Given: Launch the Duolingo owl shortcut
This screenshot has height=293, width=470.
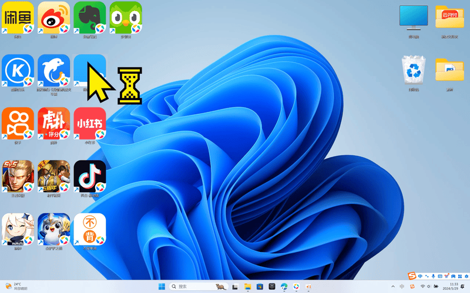Looking at the screenshot, I should (125, 18).
